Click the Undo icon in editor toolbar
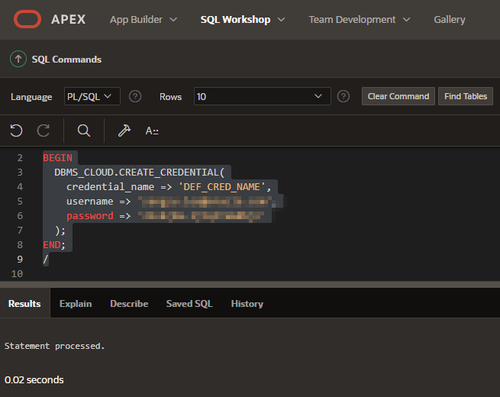Screen dimensions: 500x397 pyautogui.click(x=16, y=131)
